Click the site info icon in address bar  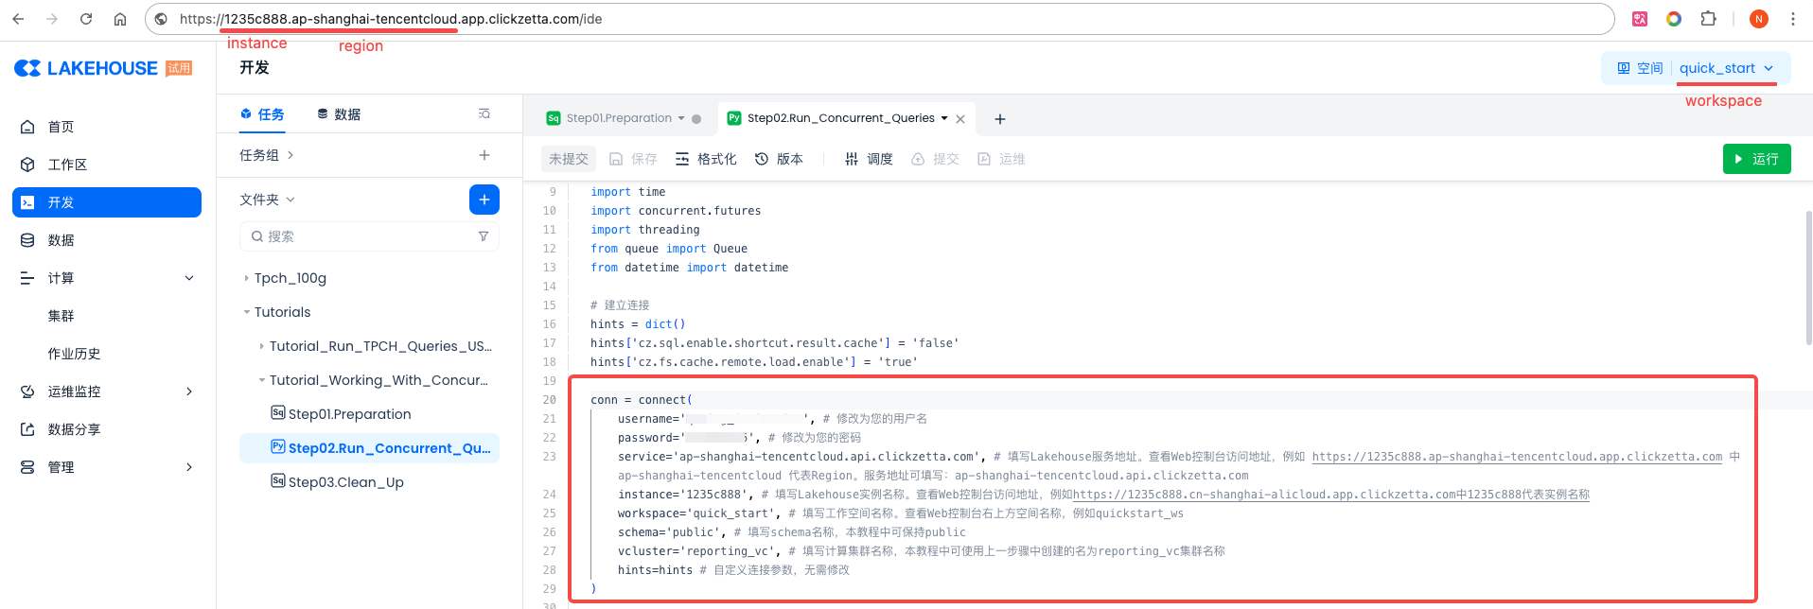coord(161,19)
